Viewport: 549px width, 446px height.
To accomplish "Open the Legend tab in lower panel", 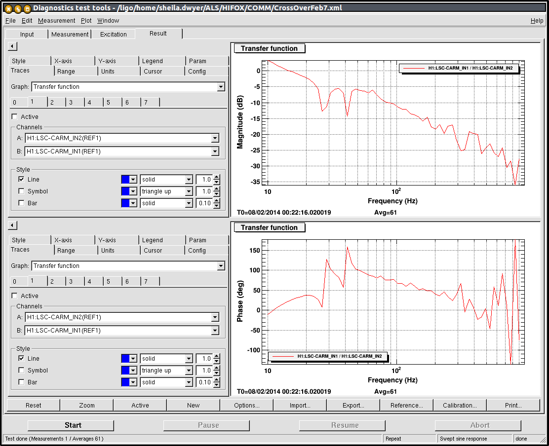I will coord(152,240).
